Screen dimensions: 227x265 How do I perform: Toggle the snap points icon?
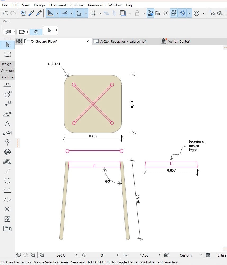[x=65, y=13]
